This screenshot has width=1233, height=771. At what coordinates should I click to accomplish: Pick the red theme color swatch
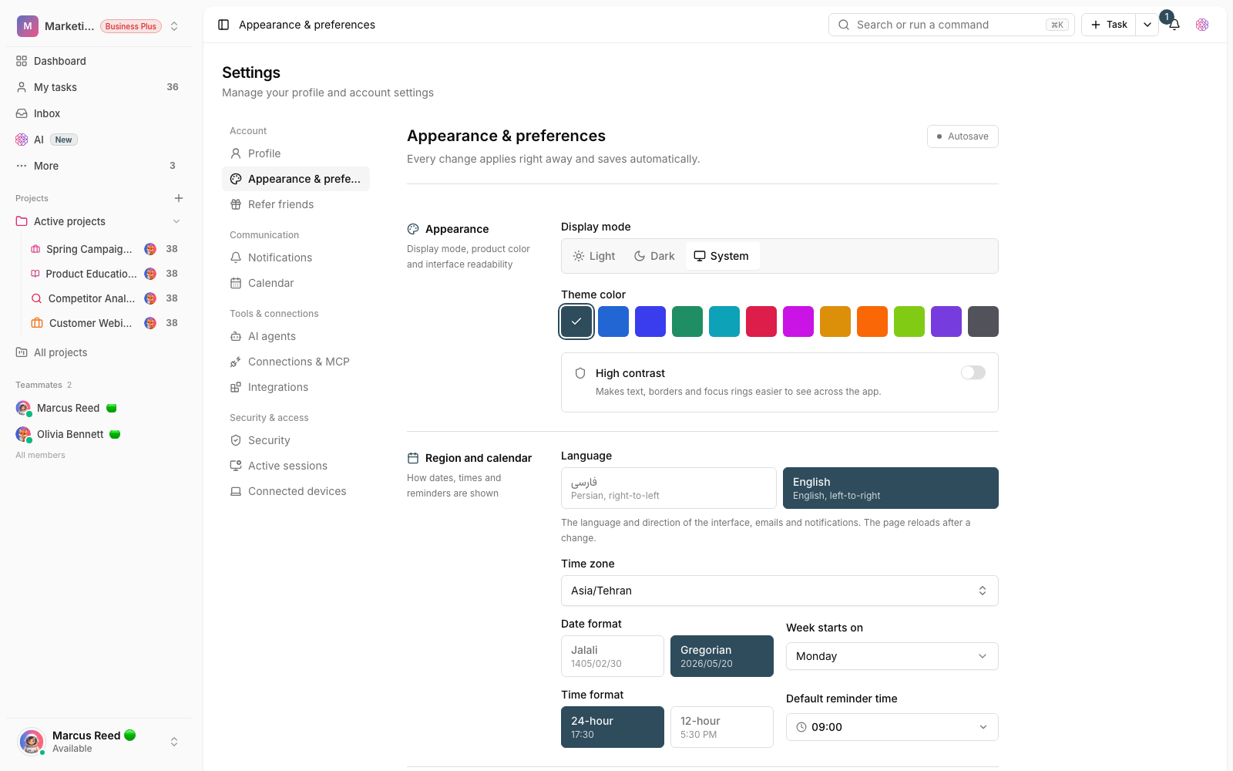pos(761,322)
